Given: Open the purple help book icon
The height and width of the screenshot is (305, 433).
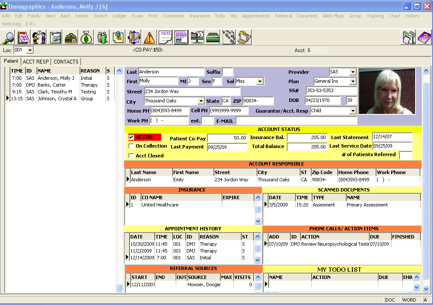Looking at the screenshot, I should [424, 38].
